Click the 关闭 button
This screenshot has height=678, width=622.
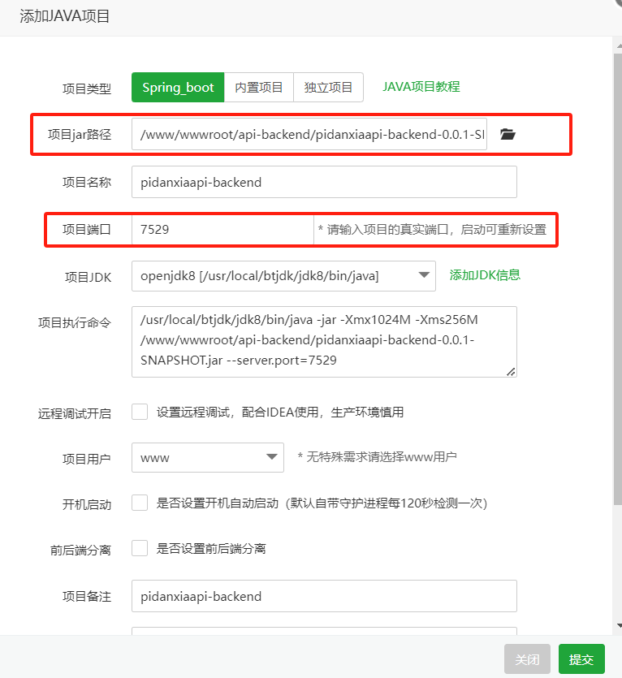[527, 659]
